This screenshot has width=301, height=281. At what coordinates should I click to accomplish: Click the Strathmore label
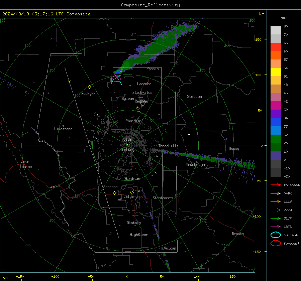(163, 198)
